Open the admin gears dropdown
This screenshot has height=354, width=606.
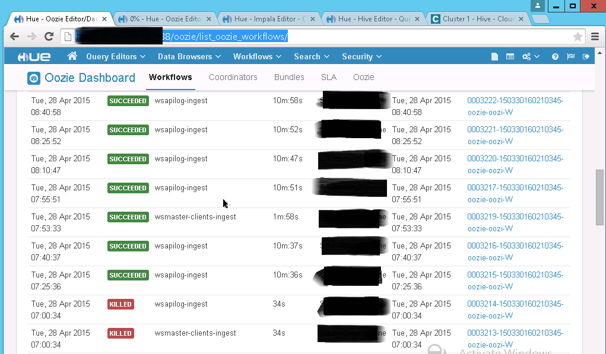[530, 57]
